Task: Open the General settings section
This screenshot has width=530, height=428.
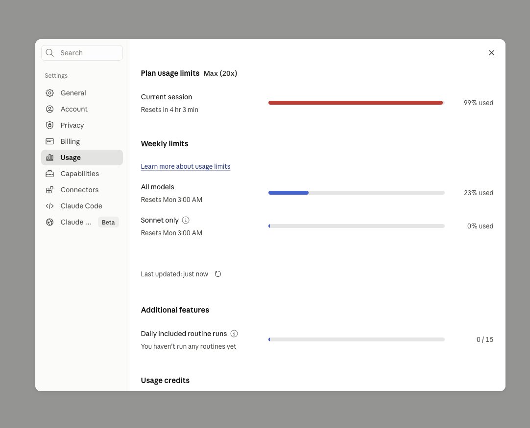Action: point(82,93)
